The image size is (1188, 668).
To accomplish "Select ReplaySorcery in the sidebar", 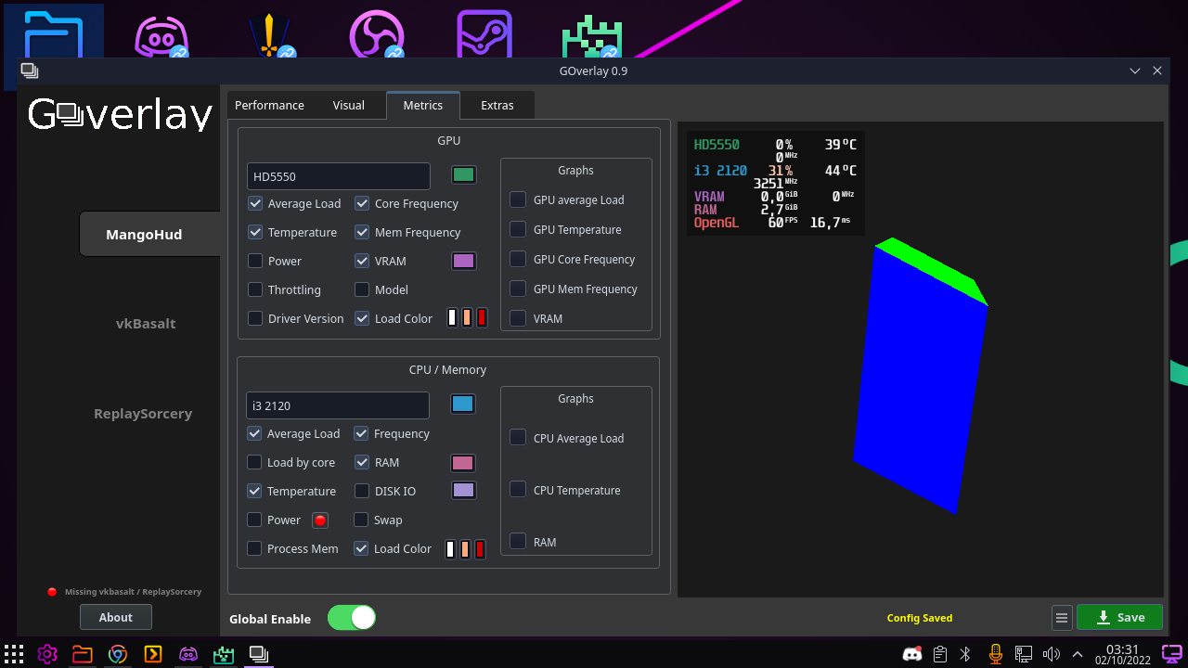I will tap(143, 414).
